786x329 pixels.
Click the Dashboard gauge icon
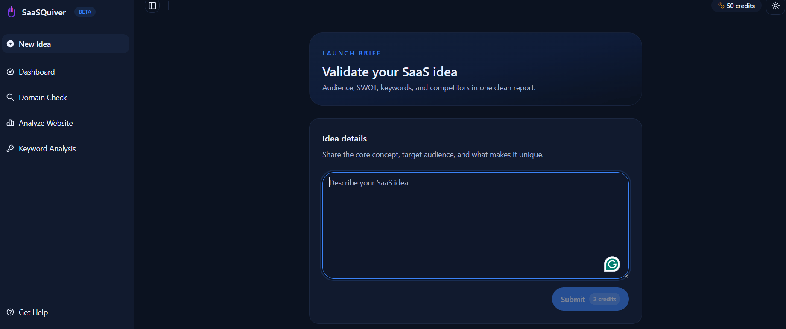click(10, 72)
